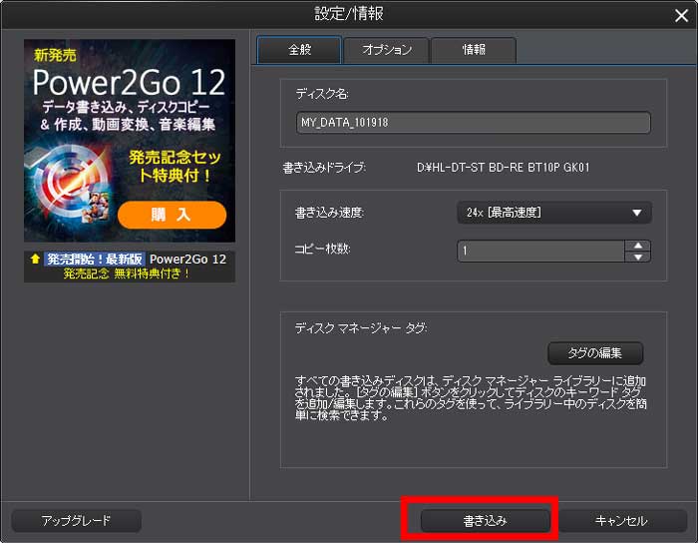
Task: Click the ディスク マネージャー タグ: label
Action: point(361,328)
